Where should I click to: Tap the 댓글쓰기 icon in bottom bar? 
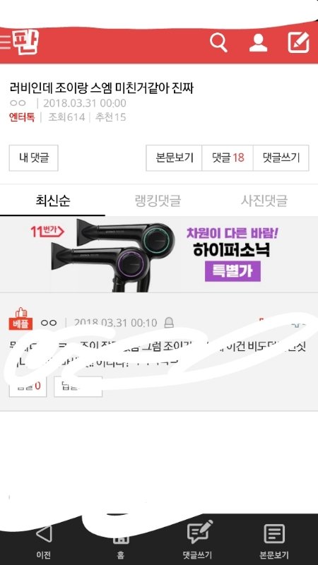tap(198, 540)
